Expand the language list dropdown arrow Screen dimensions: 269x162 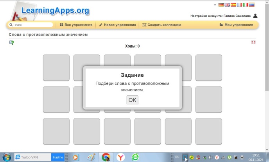(215, 5)
